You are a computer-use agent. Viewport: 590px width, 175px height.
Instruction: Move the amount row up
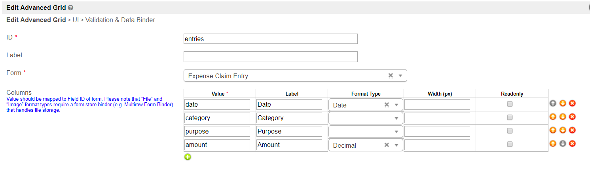point(553,144)
